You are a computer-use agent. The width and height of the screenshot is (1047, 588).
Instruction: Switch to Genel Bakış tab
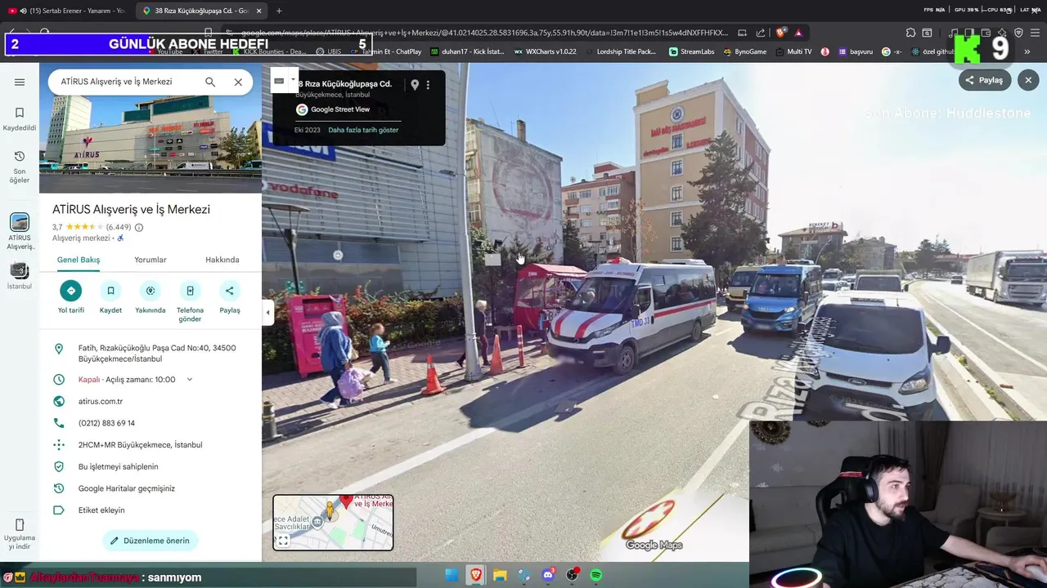click(x=79, y=260)
